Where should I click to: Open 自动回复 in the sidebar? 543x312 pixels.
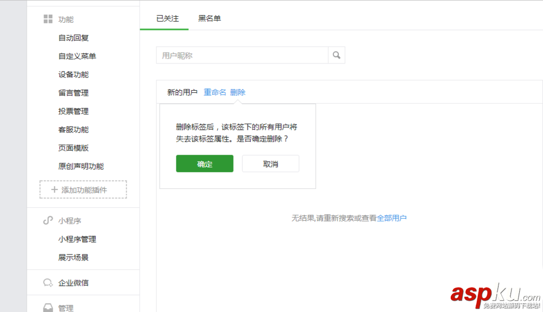click(x=73, y=37)
